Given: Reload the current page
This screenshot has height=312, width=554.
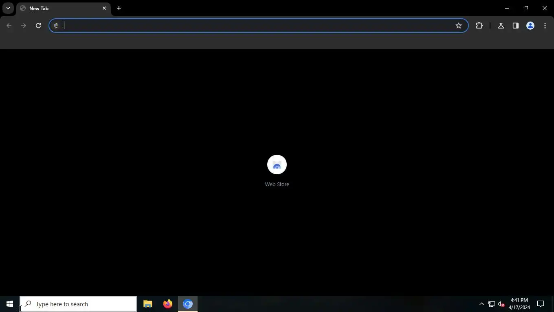Looking at the screenshot, I should point(38,26).
